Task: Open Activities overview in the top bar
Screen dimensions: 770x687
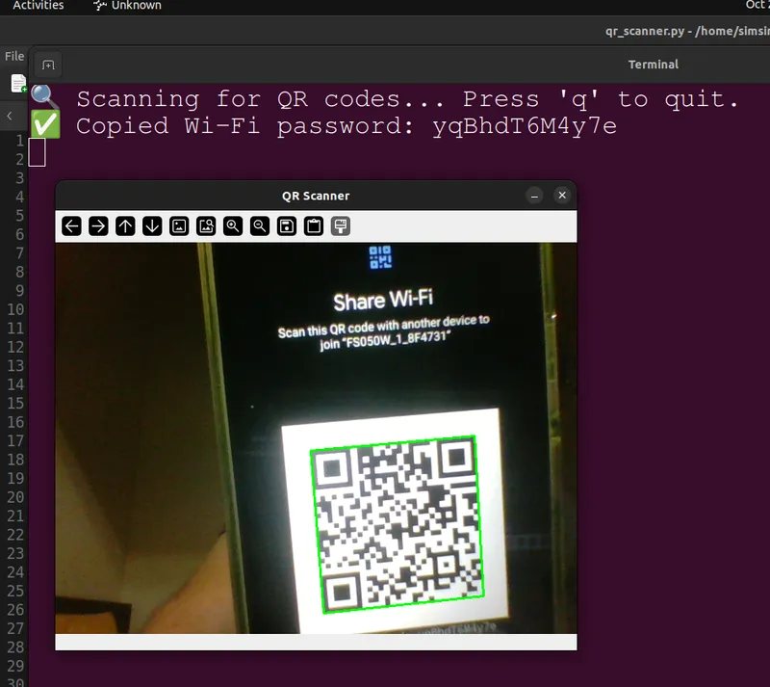Action: click(x=38, y=6)
